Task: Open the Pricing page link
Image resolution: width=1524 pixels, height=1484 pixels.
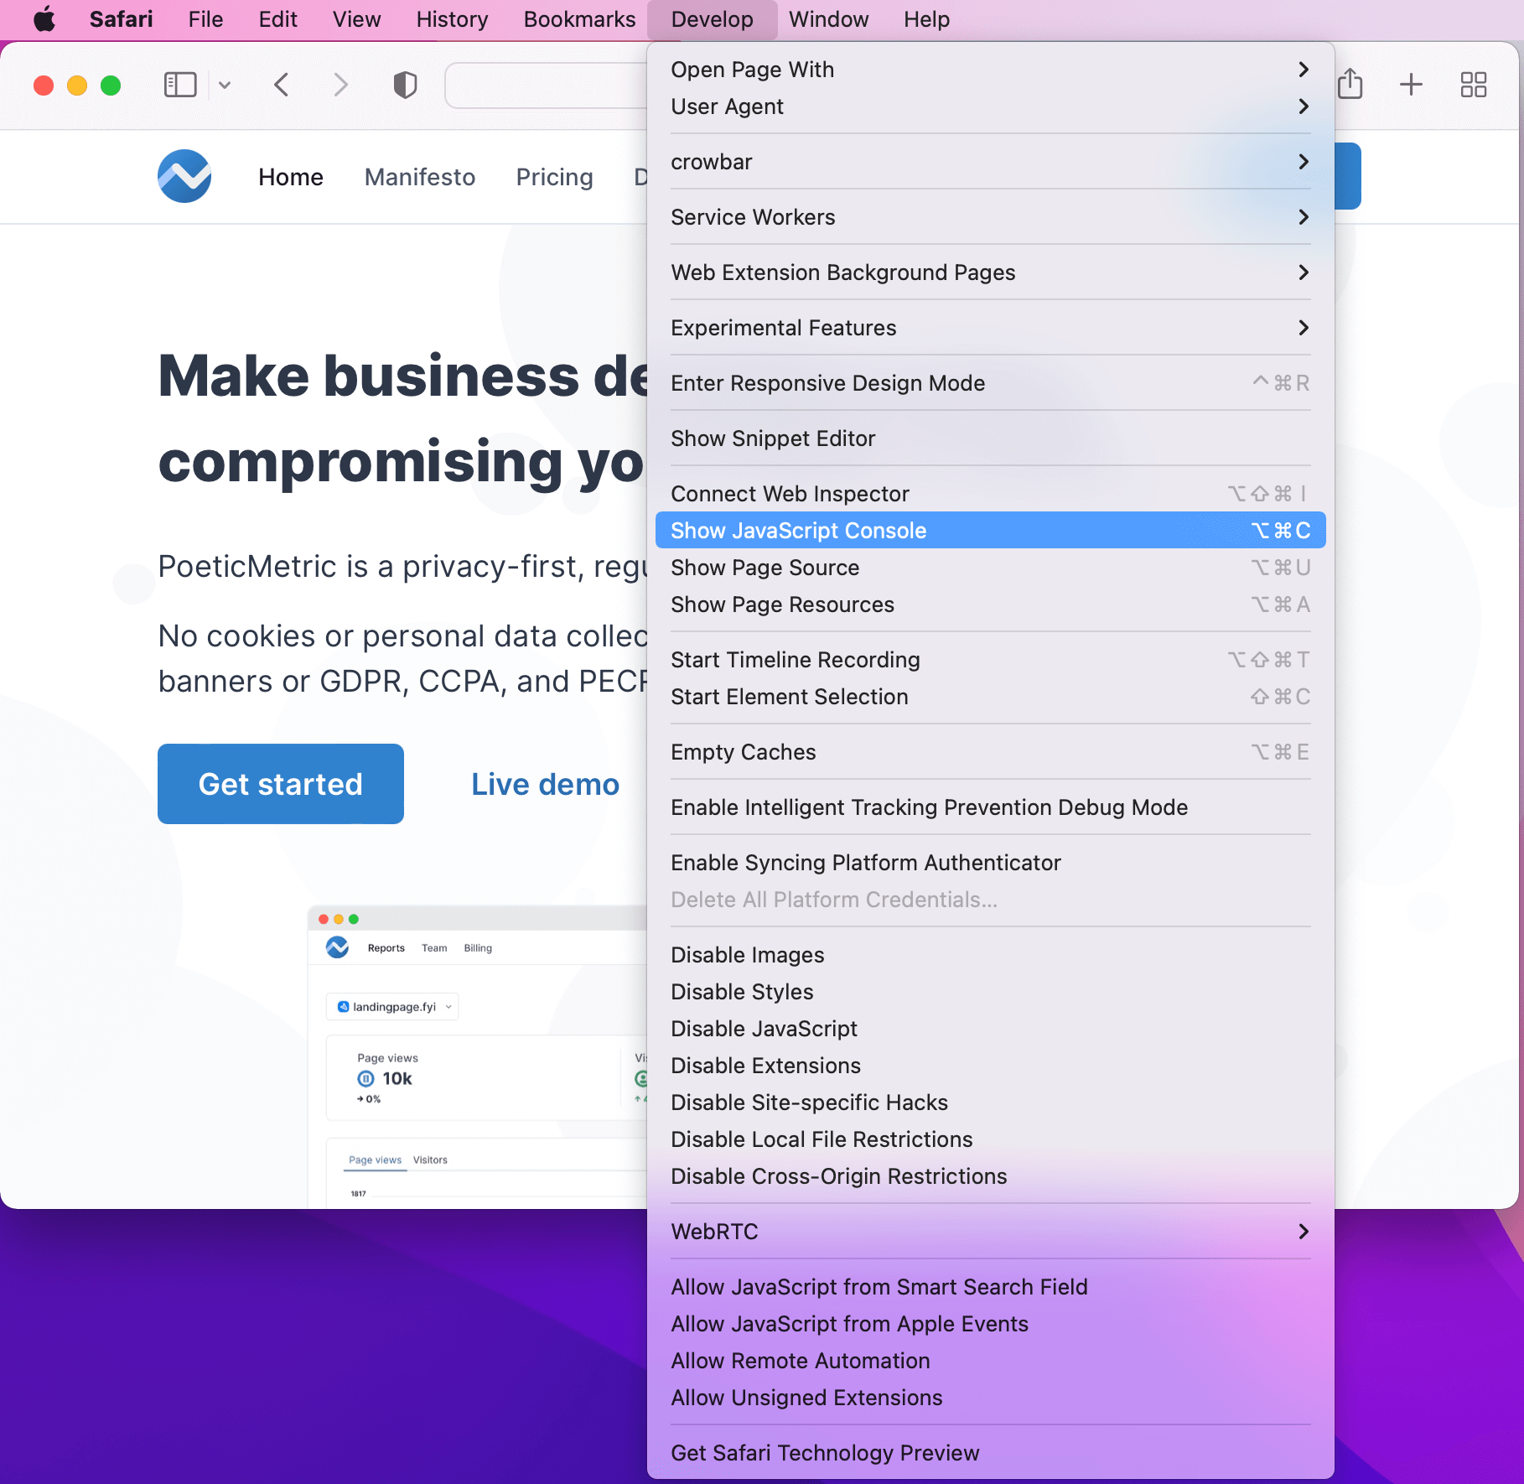Action: pos(554,177)
